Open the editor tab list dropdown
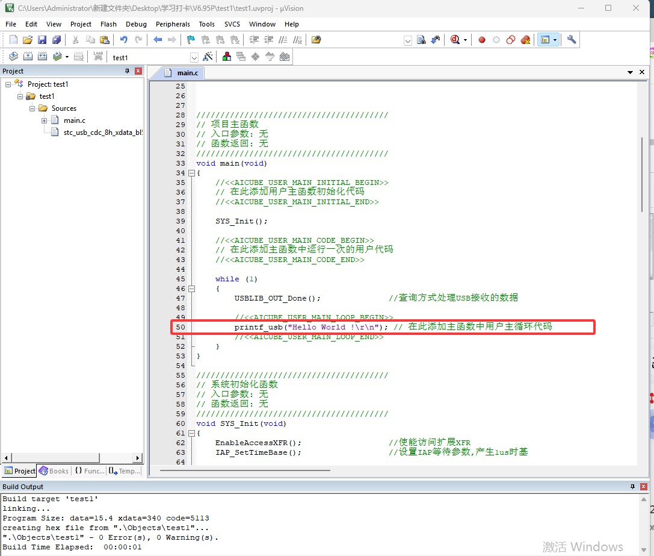Image resolution: width=654 pixels, height=556 pixels. click(630, 72)
